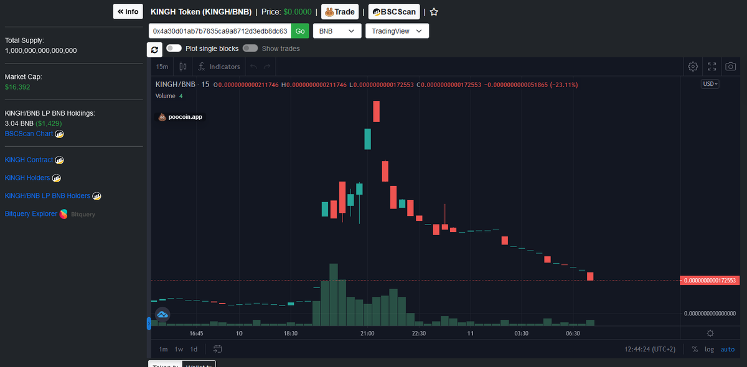Open the candlestick chart style menu
The image size is (747, 367).
click(183, 67)
